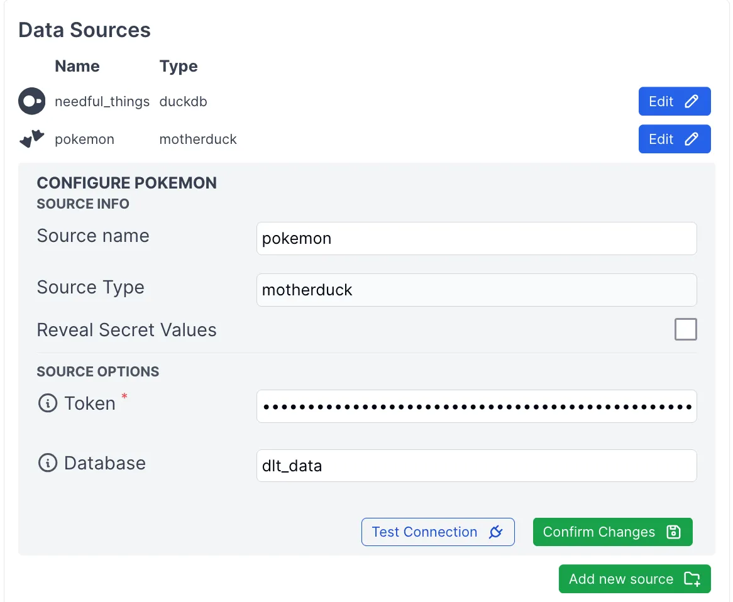This screenshot has height=602, width=733.
Task: Click the motherduck type in pokemon row
Action: click(198, 140)
